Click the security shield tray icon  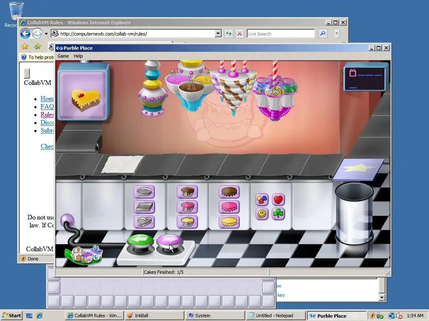372,316
